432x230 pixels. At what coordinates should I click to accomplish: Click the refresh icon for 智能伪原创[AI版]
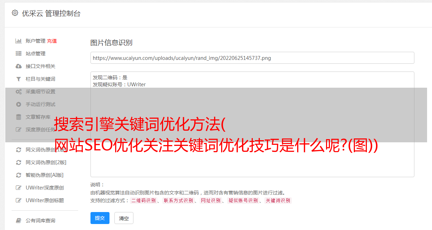[19, 175]
